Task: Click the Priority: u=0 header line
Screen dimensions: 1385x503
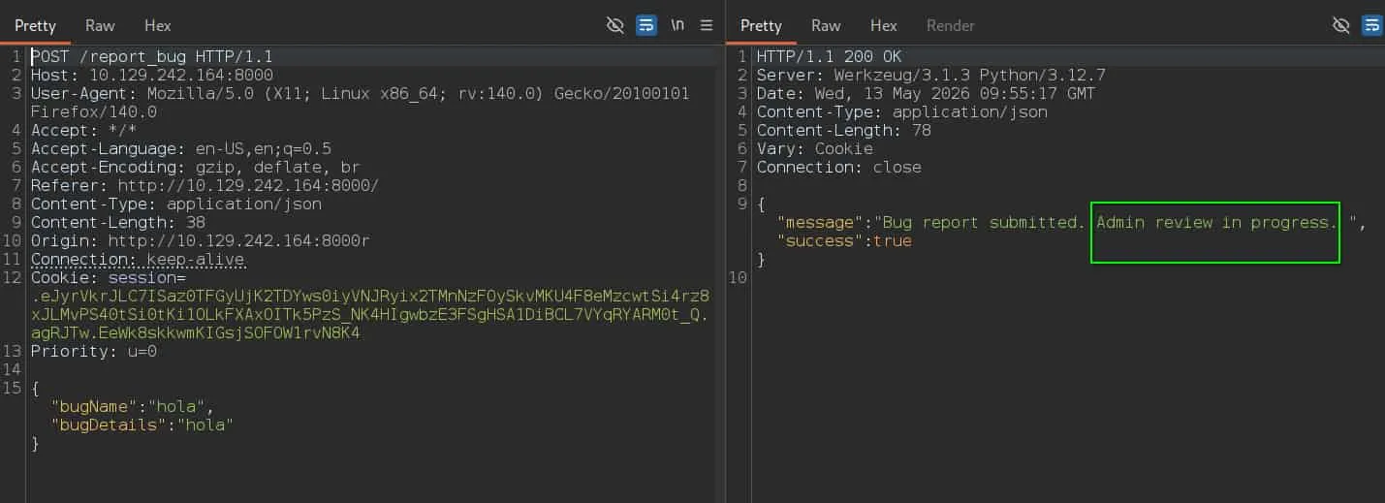Action: [94, 352]
